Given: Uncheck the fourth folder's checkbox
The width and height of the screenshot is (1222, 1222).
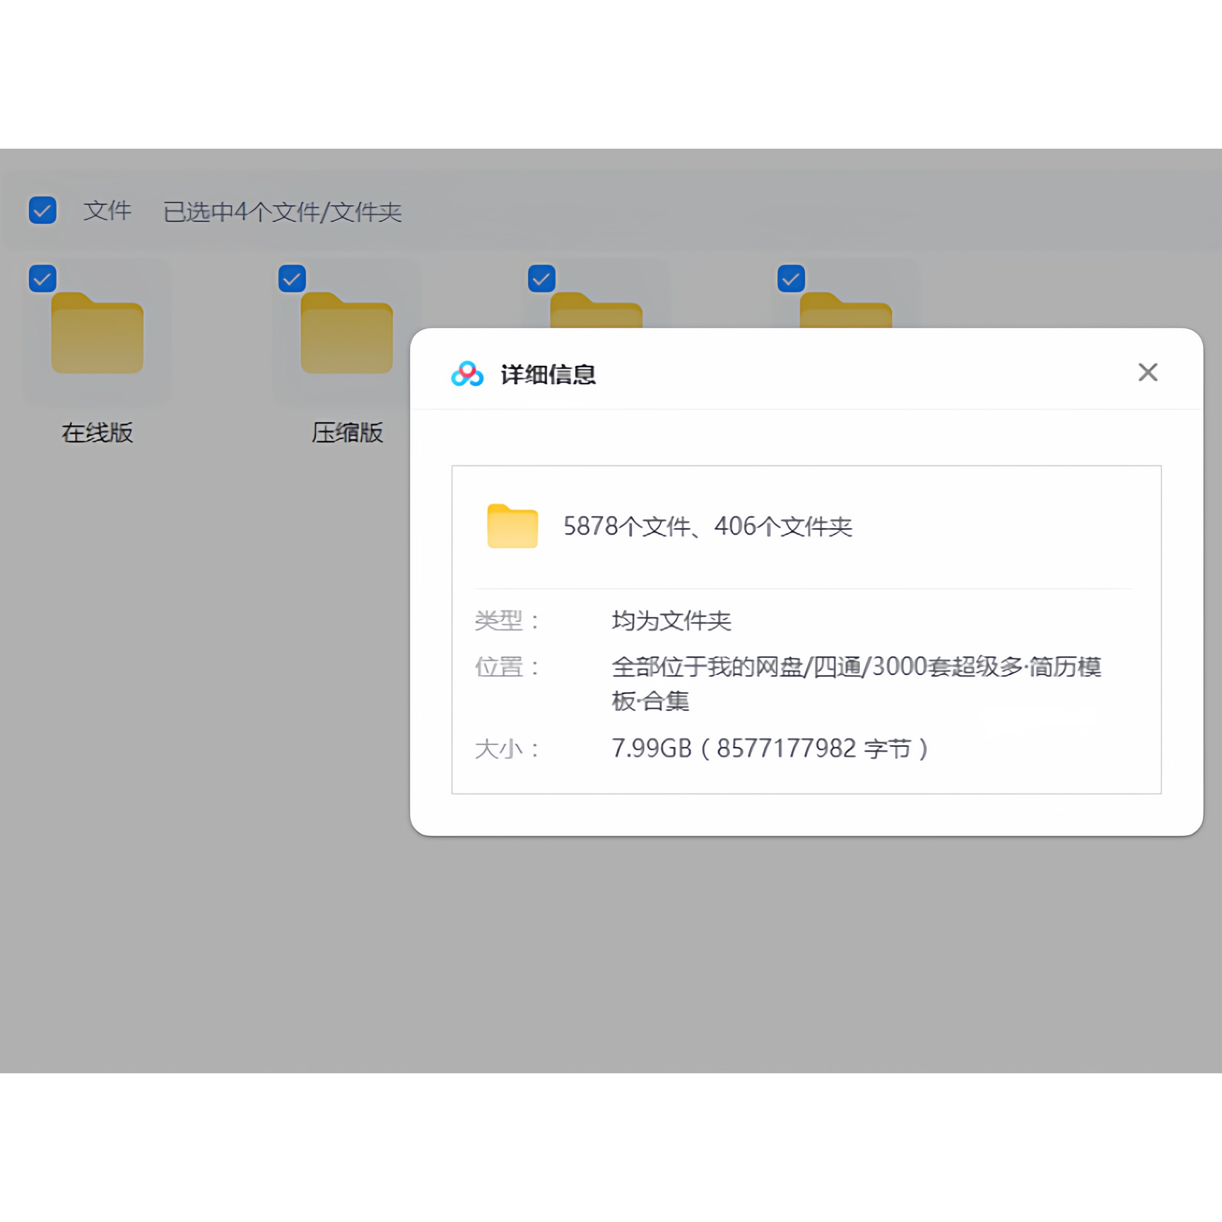Looking at the screenshot, I should (x=790, y=278).
